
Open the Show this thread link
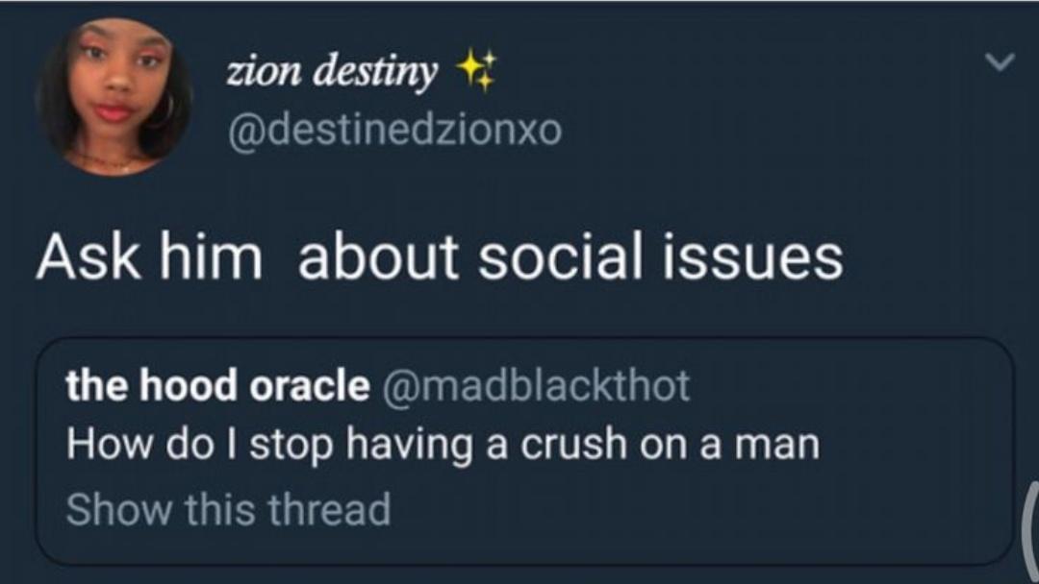[226, 509]
